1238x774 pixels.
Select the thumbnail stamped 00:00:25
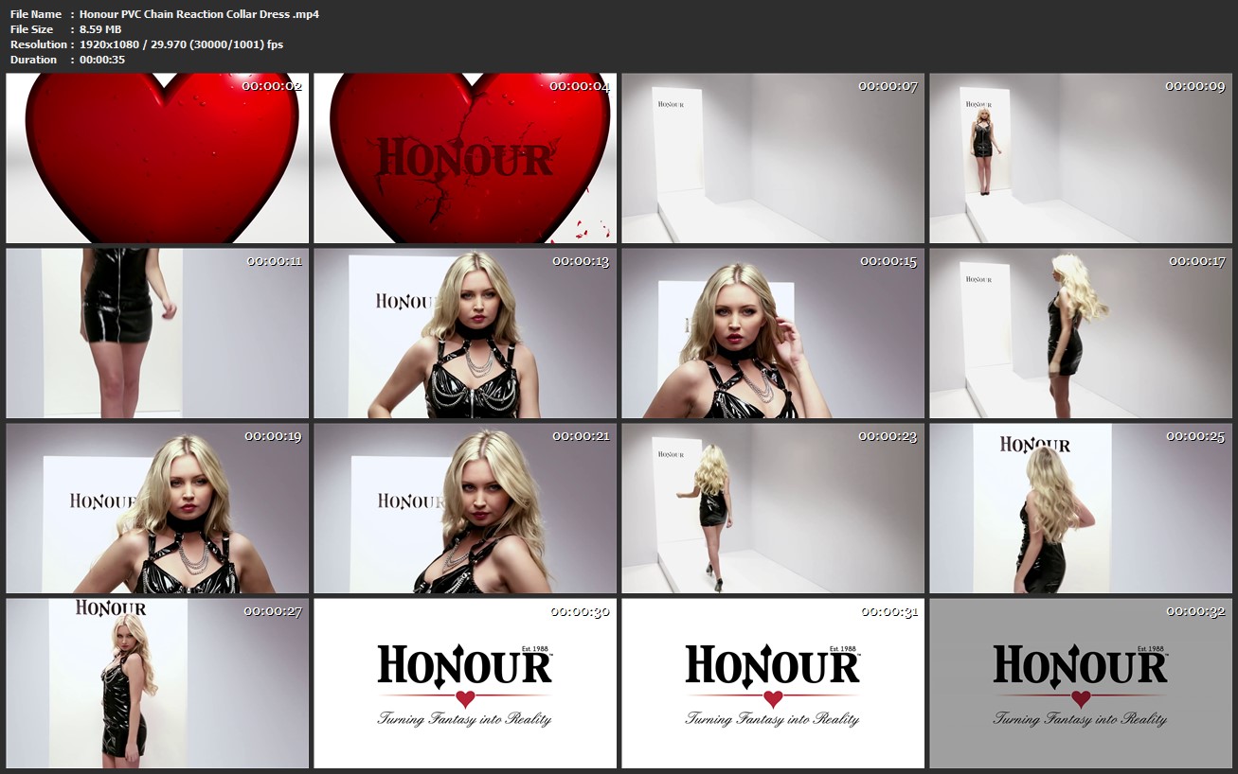coord(1081,508)
